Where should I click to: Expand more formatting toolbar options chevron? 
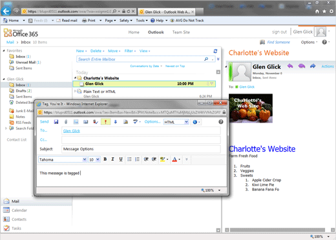click(187, 159)
